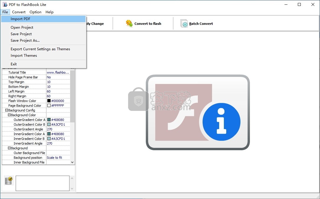Click InnerGradient Color B swatch
Image resolution: width=320 pixels, height=199 pixels.
click(x=49, y=139)
